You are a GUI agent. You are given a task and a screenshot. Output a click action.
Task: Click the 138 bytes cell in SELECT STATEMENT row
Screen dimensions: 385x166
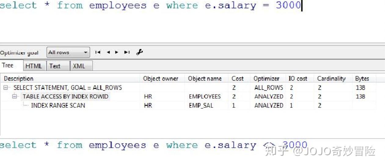tap(360, 88)
